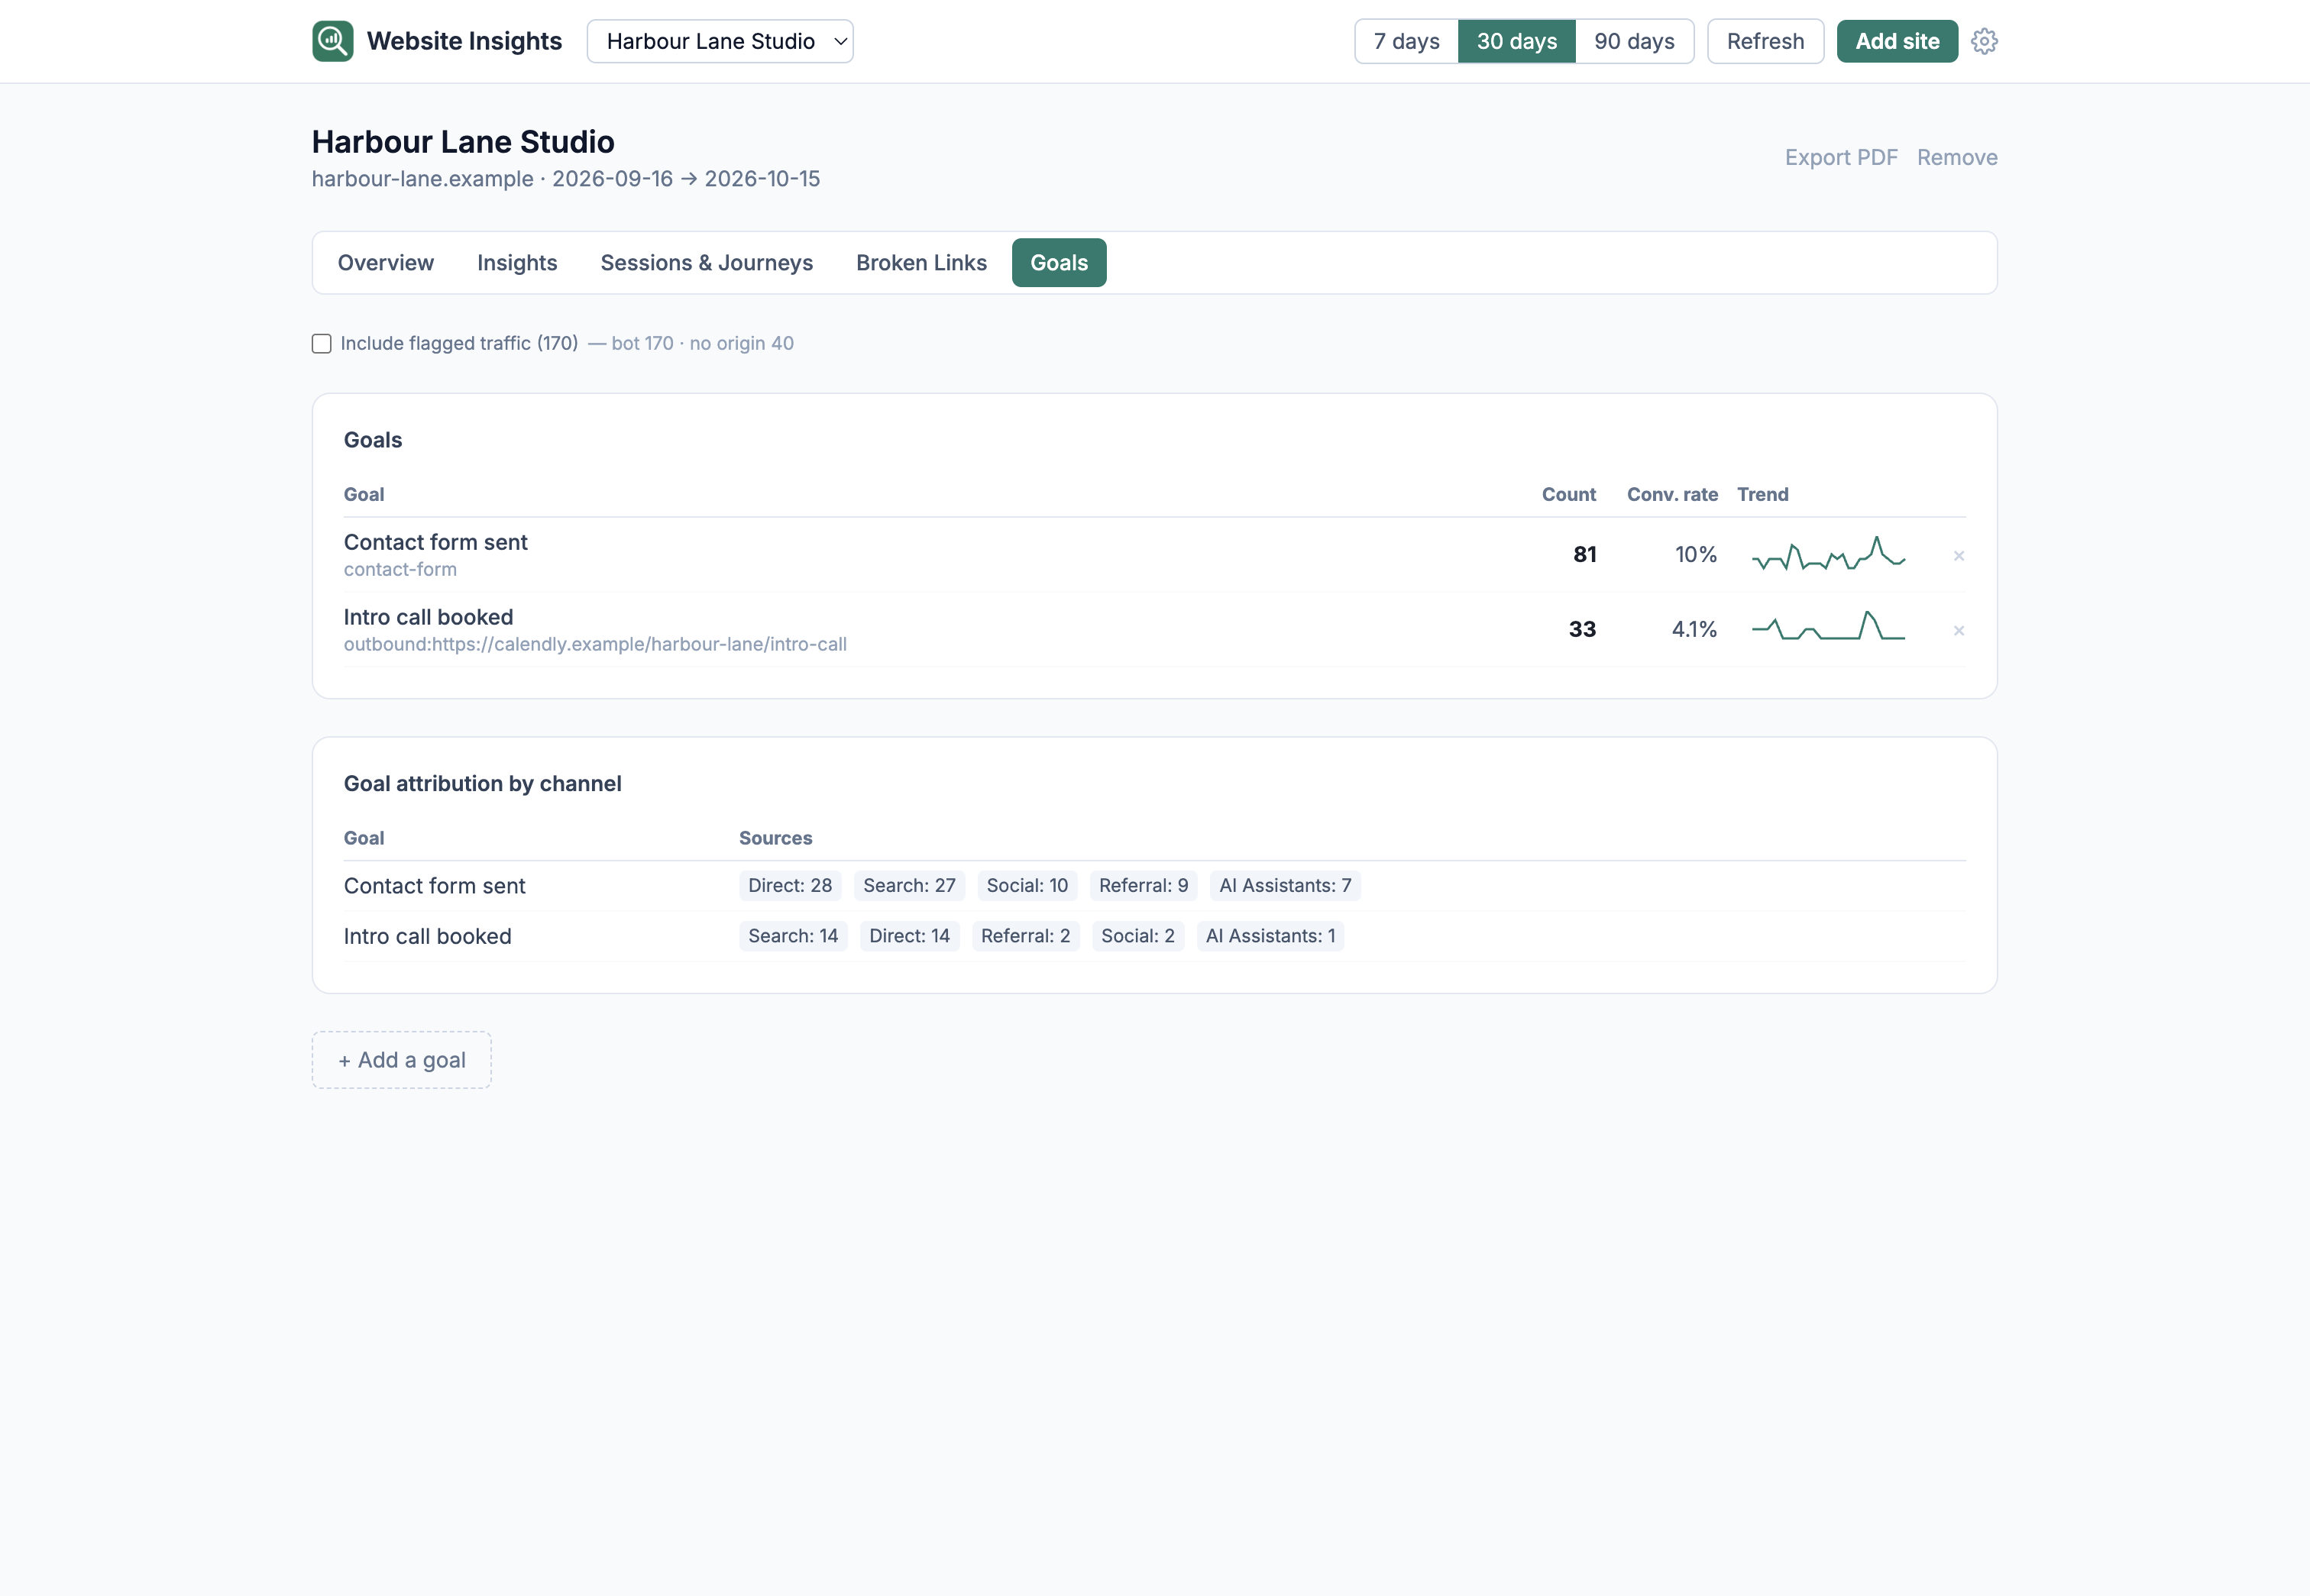
Task: Select the 7 days range
Action: 1406,41
